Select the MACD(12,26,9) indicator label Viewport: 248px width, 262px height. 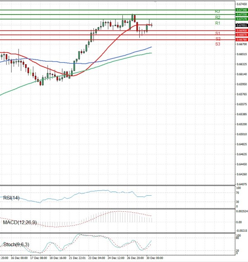point(20,223)
